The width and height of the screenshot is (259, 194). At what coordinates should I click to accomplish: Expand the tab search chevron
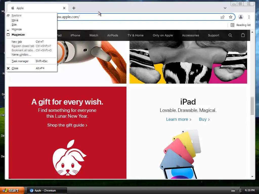pyautogui.click(x=225, y=8)
